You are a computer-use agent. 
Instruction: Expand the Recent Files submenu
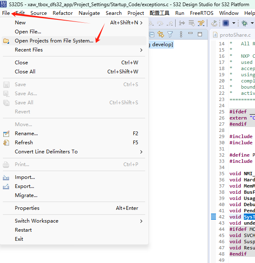(x=141, y=50)
